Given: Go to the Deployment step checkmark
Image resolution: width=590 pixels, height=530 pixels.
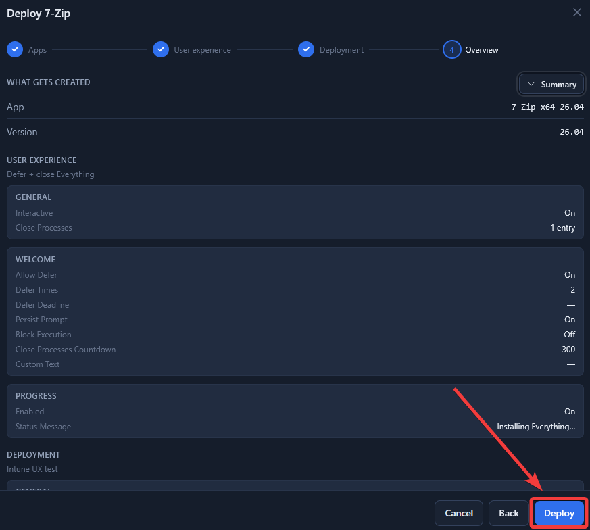Looking at the screenshot, I should (306, 49).
